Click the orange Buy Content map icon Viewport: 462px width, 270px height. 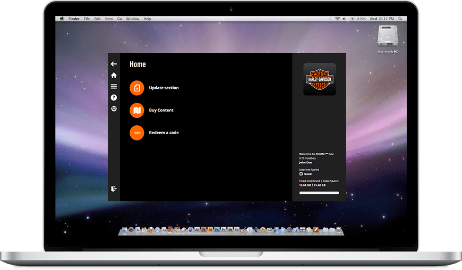137,110
